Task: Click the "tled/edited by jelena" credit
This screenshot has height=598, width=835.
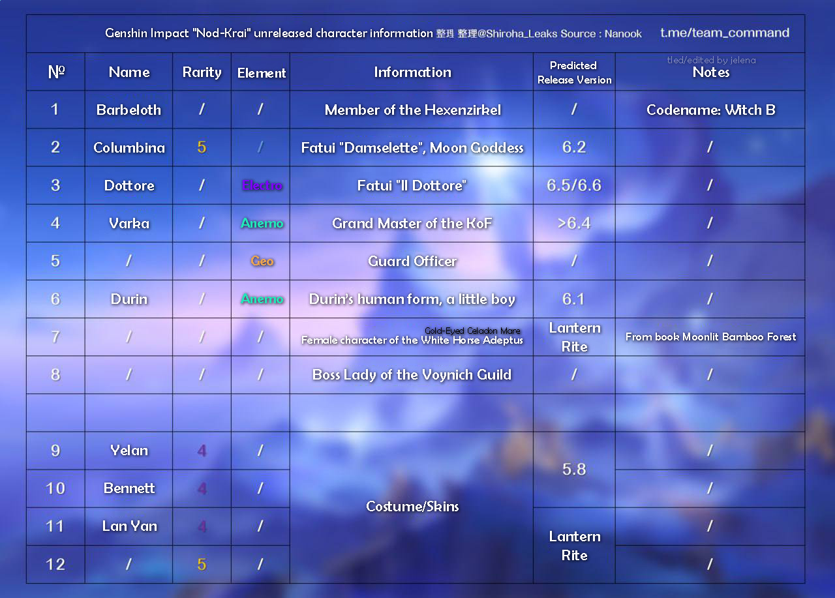Action: pos(711,60)
